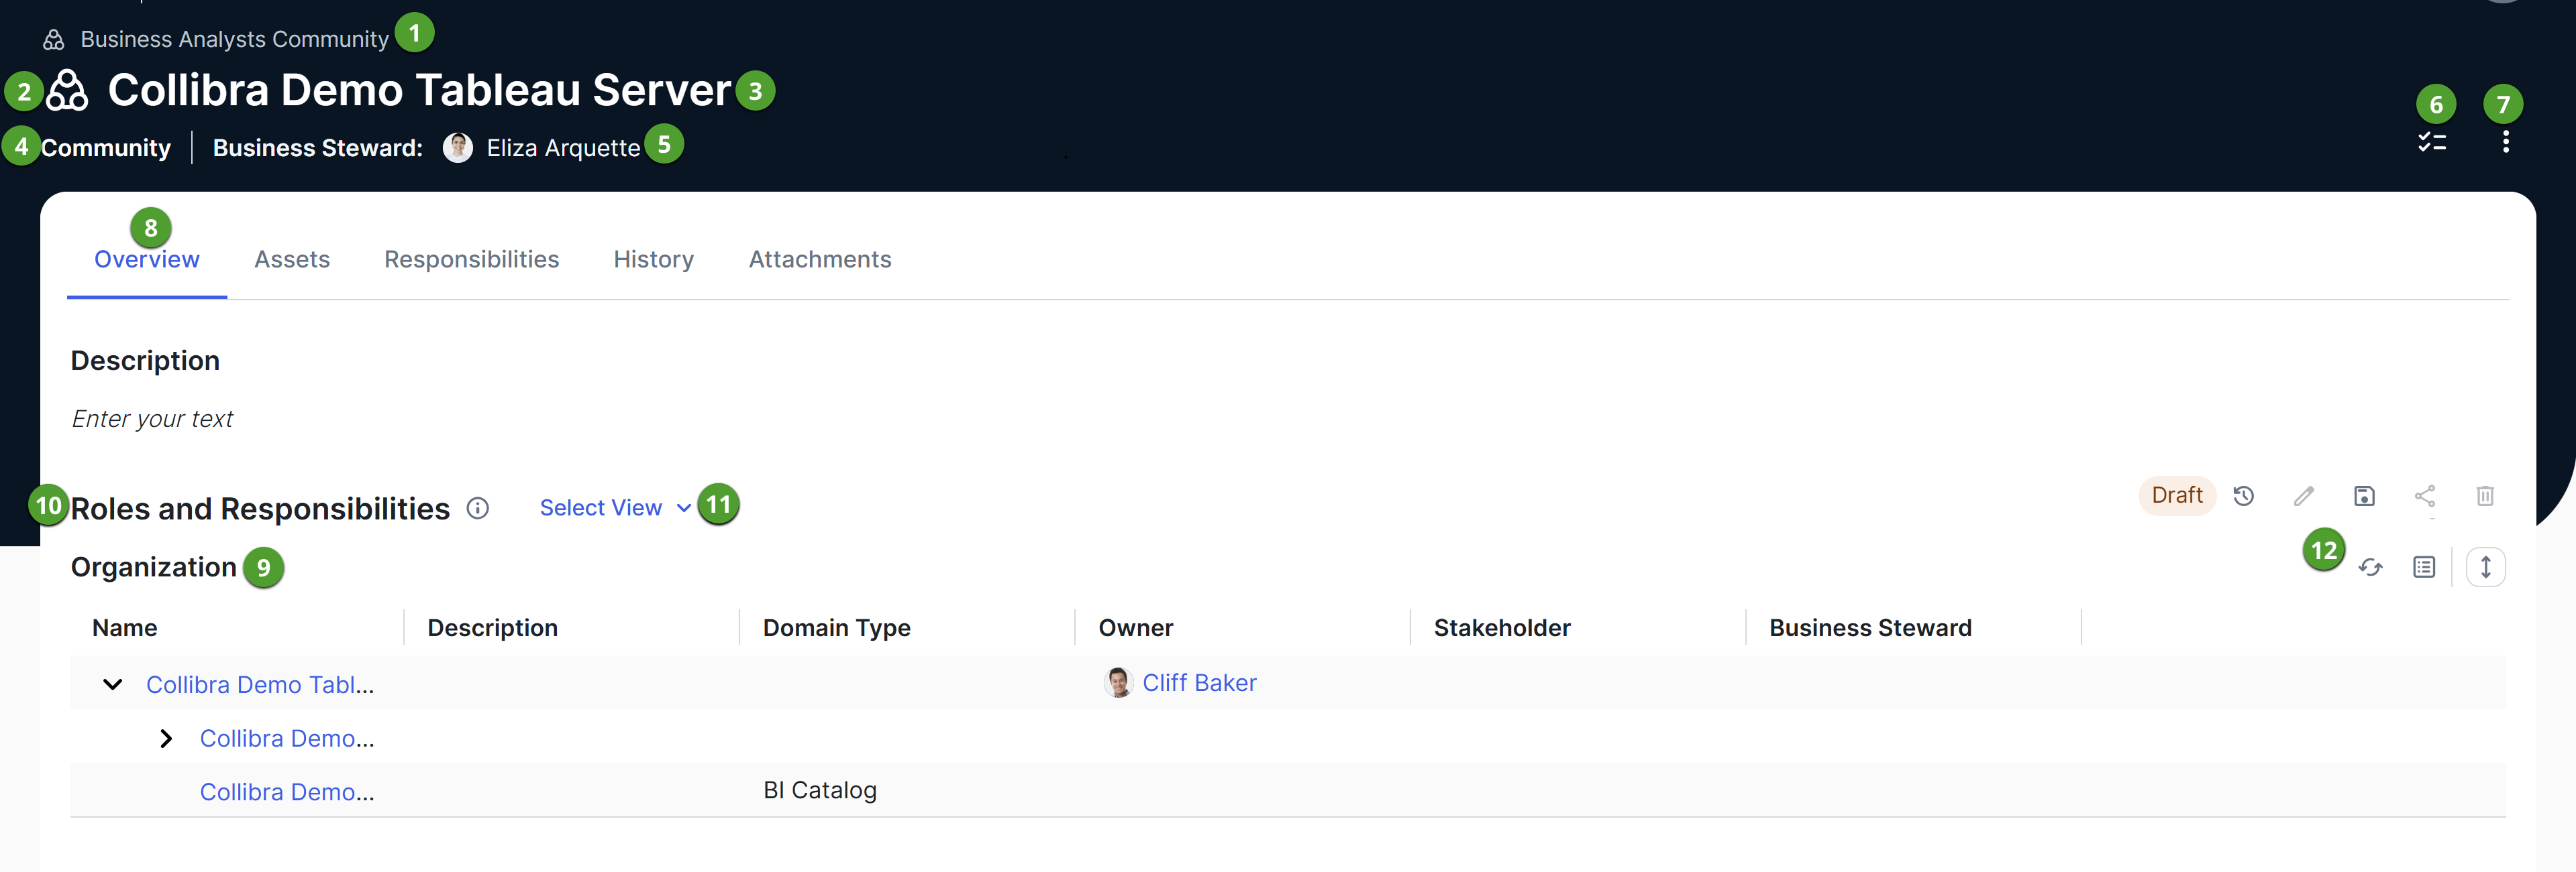2576x872 pixels.
Task: Open Cliff Baker's profile
Action: 1200,682
